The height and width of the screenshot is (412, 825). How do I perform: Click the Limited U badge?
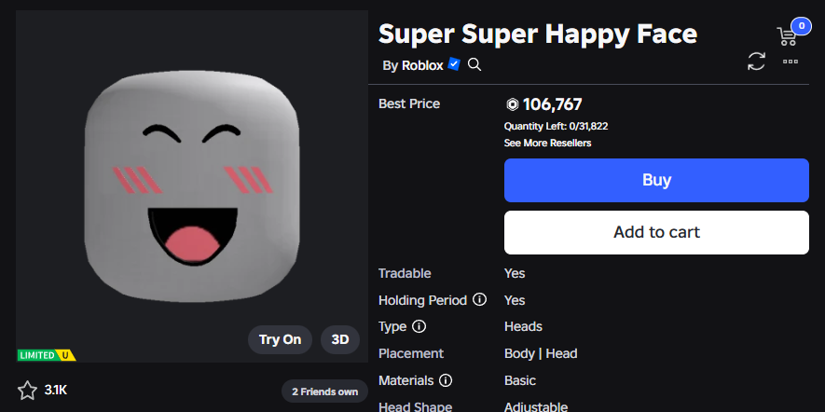[47, 355]
